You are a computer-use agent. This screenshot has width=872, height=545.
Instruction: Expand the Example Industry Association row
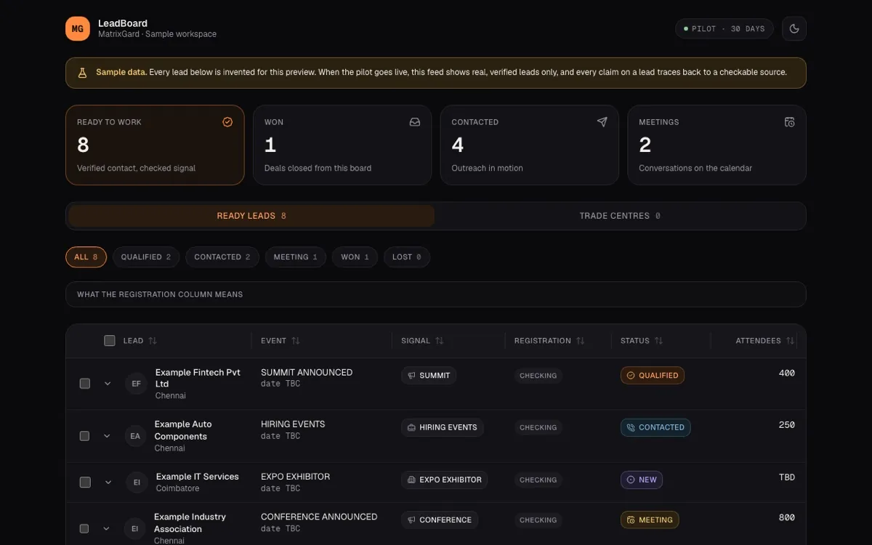coord(108,528)
